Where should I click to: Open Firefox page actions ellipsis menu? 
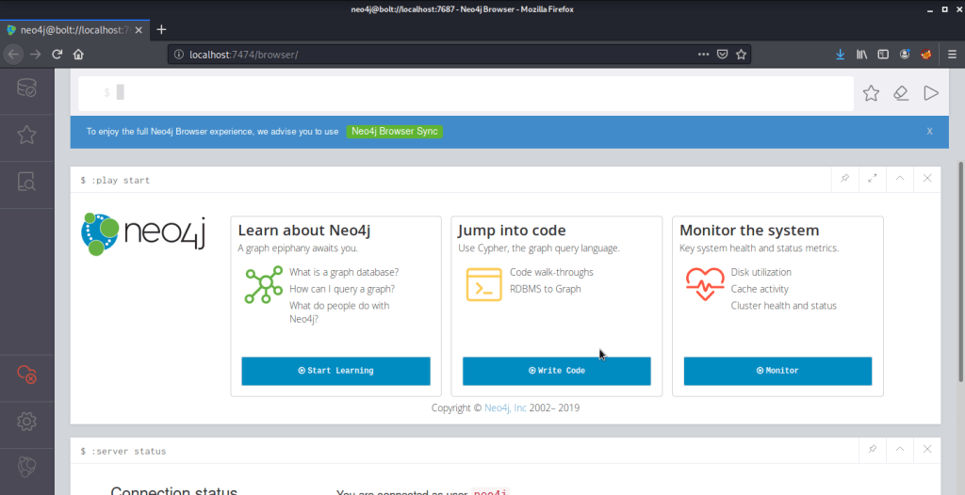[x=703, y=55]
